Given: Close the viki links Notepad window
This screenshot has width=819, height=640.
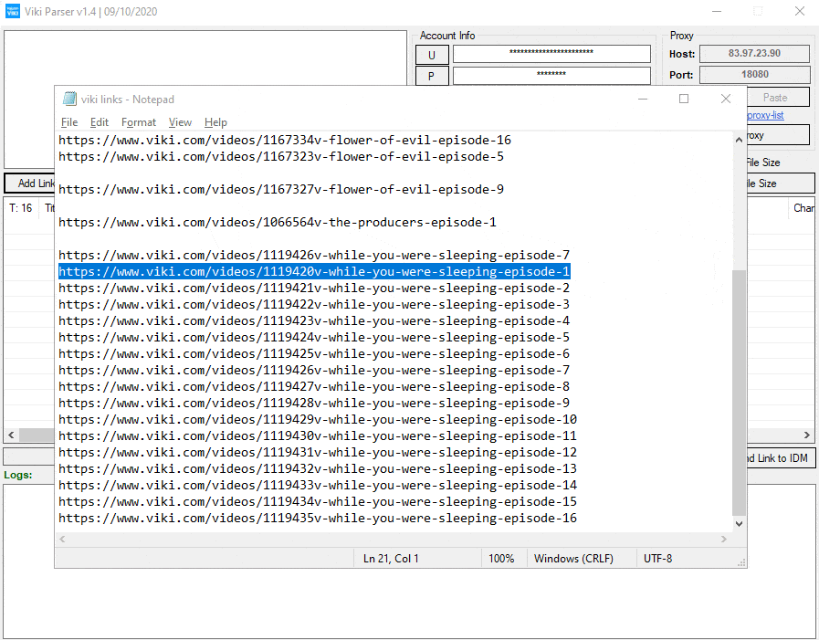Looking at the screenshot, I should click(726, 99).
